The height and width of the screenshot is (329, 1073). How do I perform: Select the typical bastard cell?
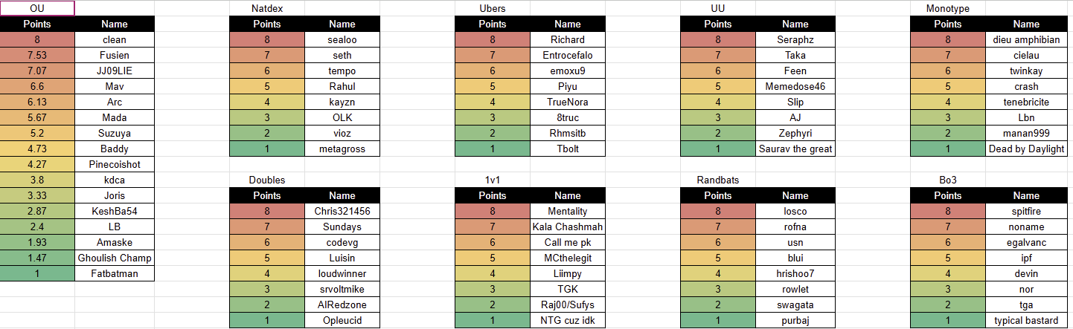click(x=1027, y=320)
